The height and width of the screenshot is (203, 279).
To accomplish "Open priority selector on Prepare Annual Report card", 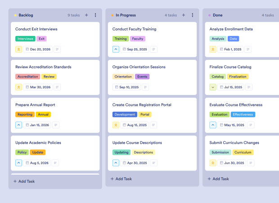I will point(19,125).
